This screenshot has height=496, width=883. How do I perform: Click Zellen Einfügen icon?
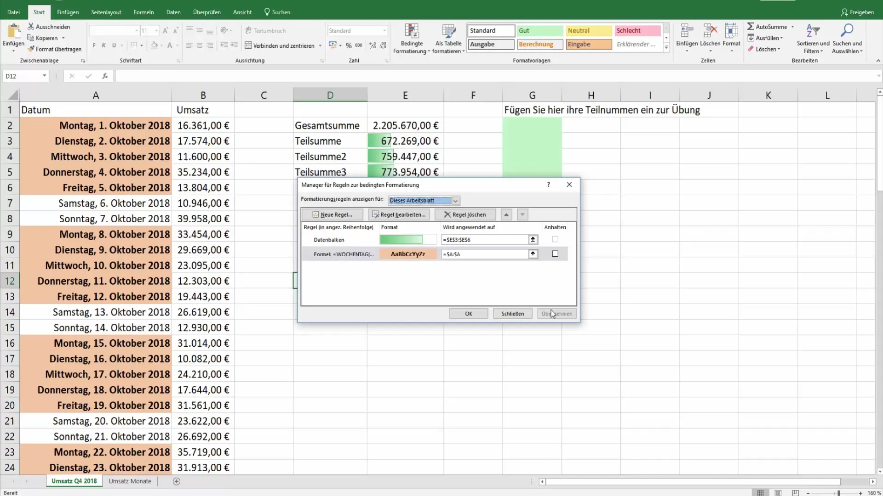[687, 31]
